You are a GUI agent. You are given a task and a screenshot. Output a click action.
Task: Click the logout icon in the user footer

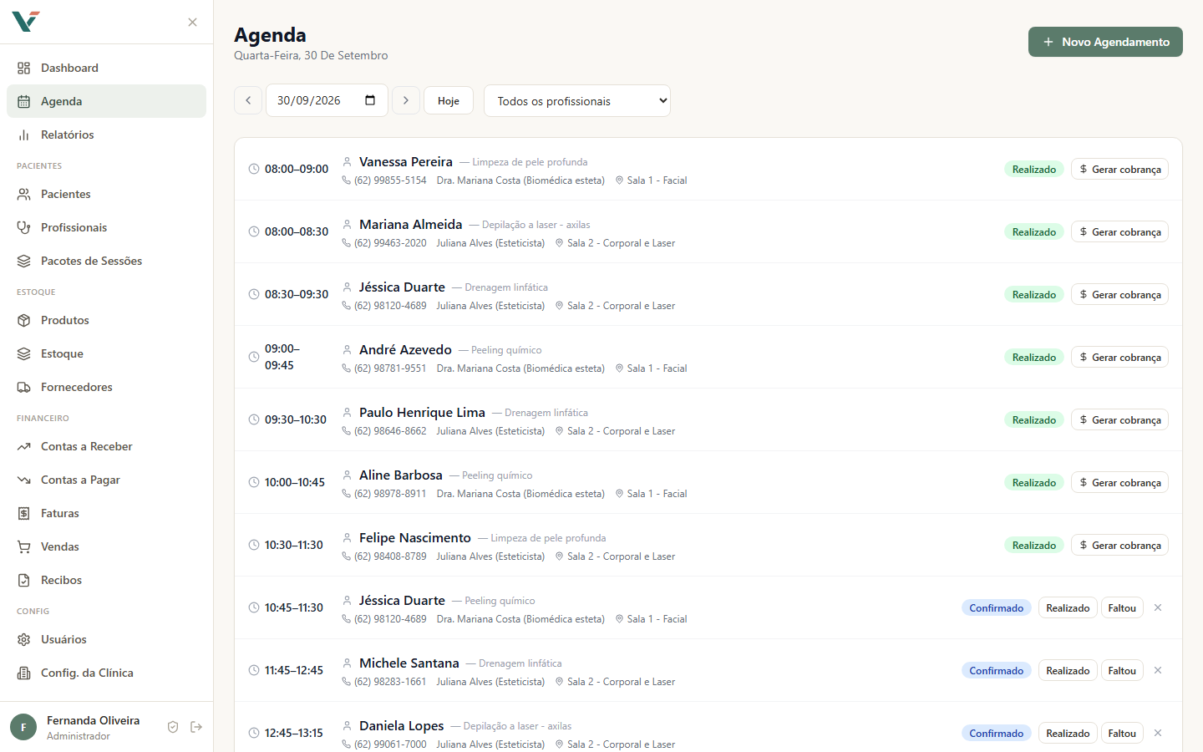pos(196,727)
